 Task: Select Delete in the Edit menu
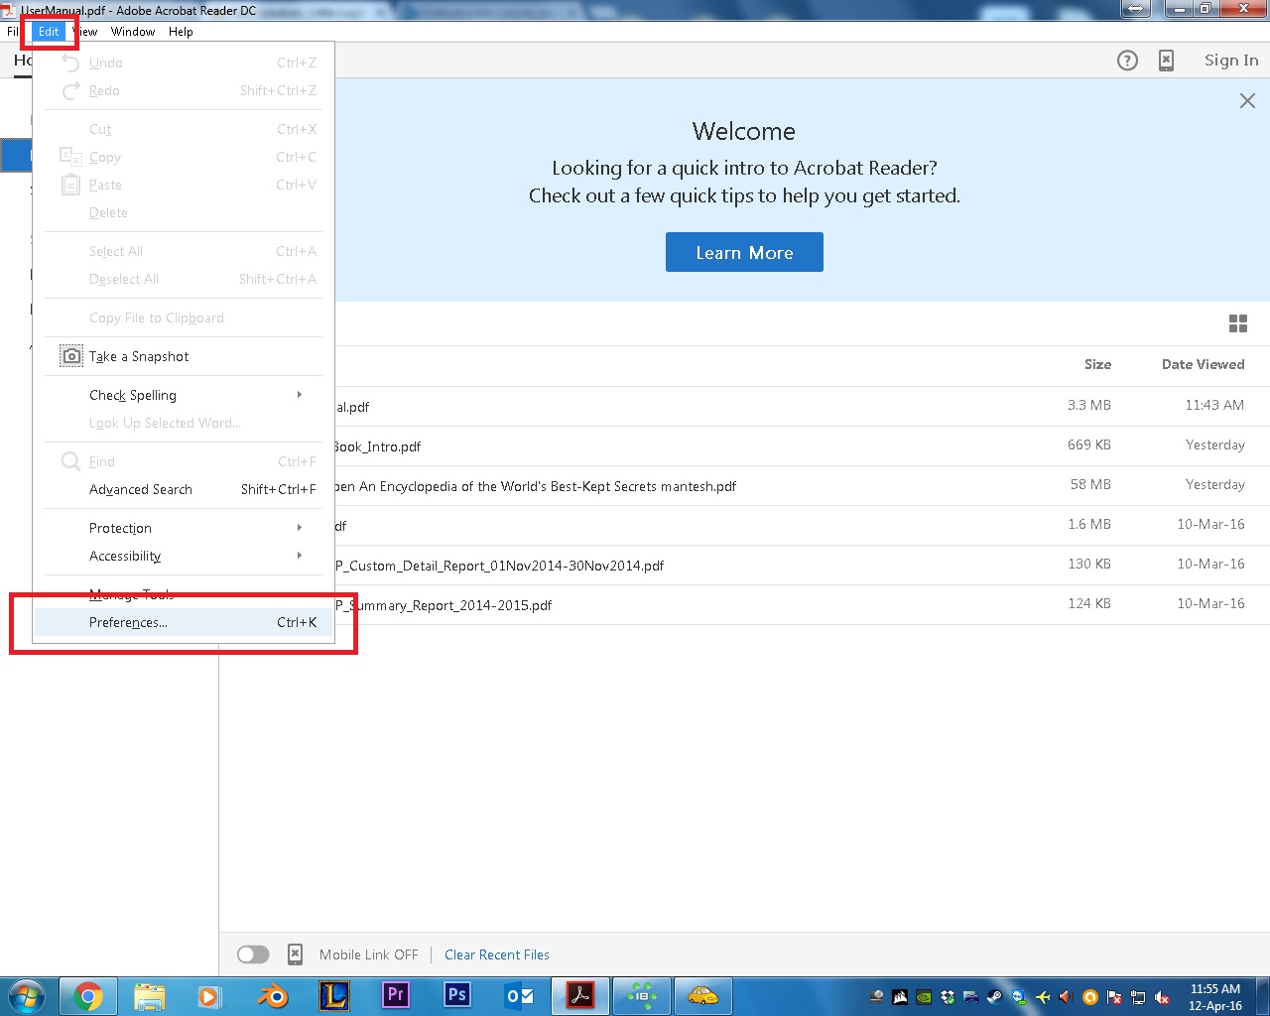tap(184, 212)
